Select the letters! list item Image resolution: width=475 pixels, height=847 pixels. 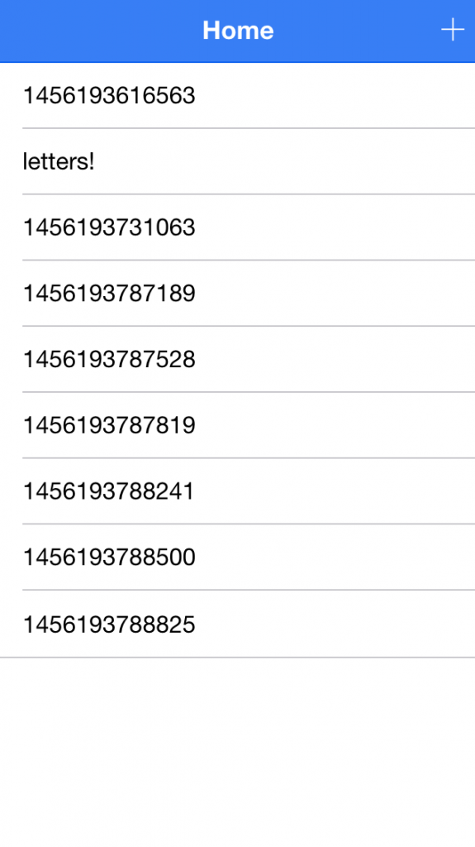[238, 161]
